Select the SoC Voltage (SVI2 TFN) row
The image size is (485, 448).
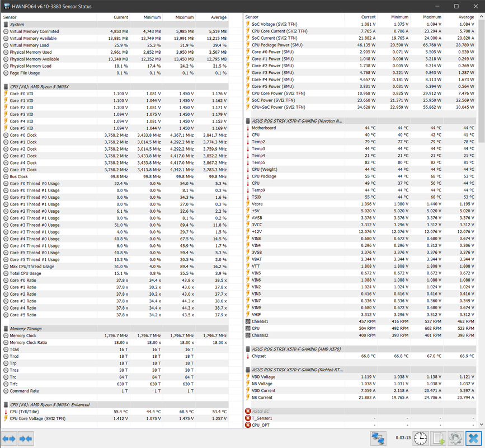(x=360, y=24)
